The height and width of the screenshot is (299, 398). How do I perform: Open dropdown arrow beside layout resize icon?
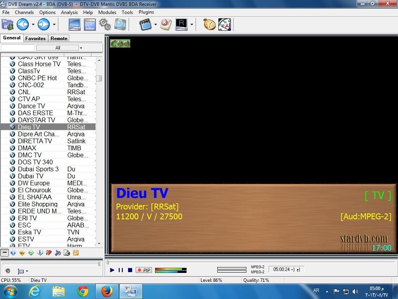(x=27, y=271)
